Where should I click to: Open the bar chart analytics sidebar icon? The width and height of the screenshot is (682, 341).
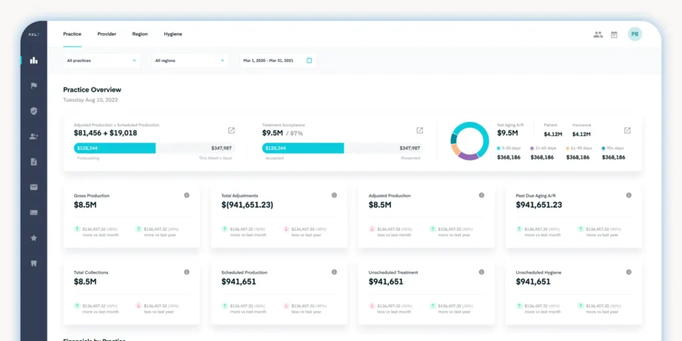click(x=34, y=60)
